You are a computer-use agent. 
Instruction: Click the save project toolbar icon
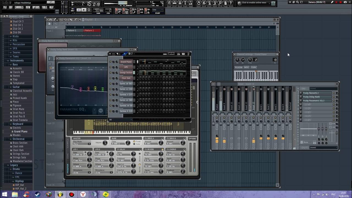[204, 3]
